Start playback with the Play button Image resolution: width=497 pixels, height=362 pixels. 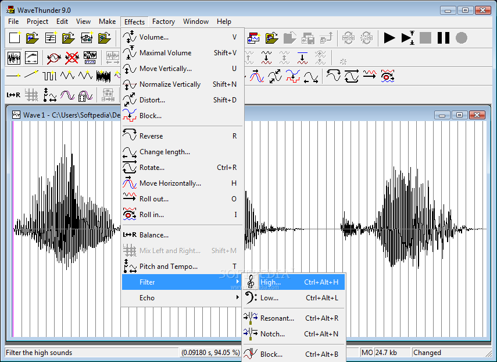389,38
